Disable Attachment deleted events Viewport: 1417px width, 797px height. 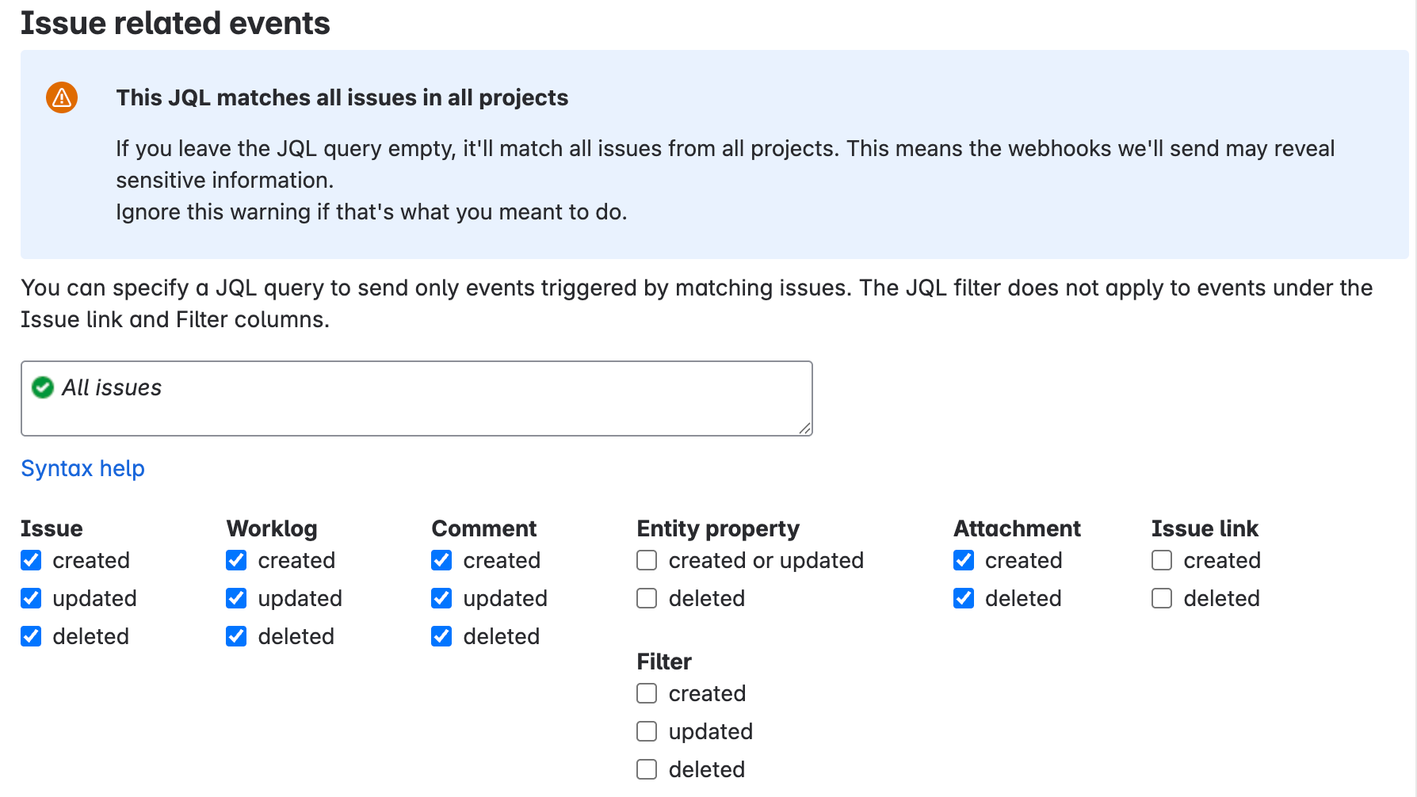(963, 598)
